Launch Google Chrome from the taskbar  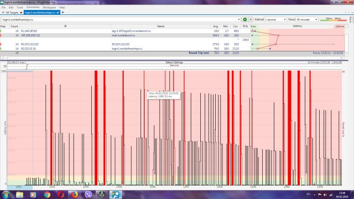[x=47, y=195]
